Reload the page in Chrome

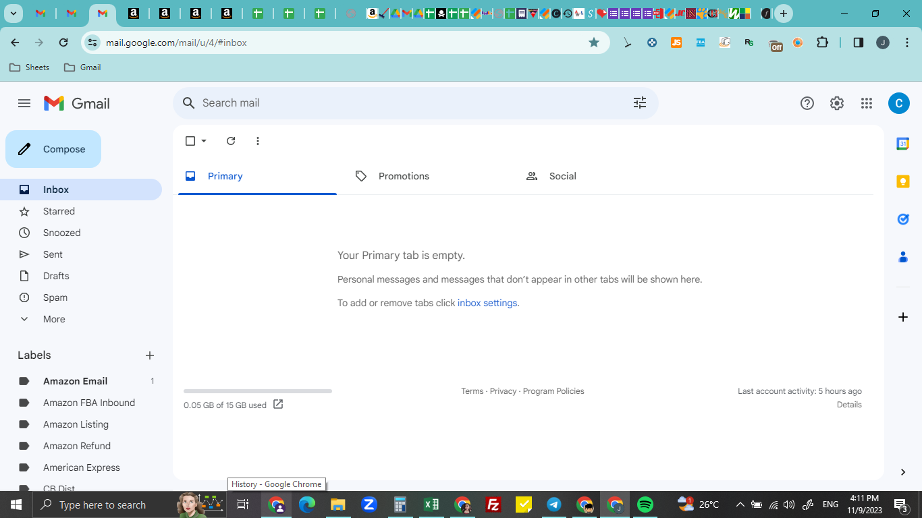(x=63, y=42)
